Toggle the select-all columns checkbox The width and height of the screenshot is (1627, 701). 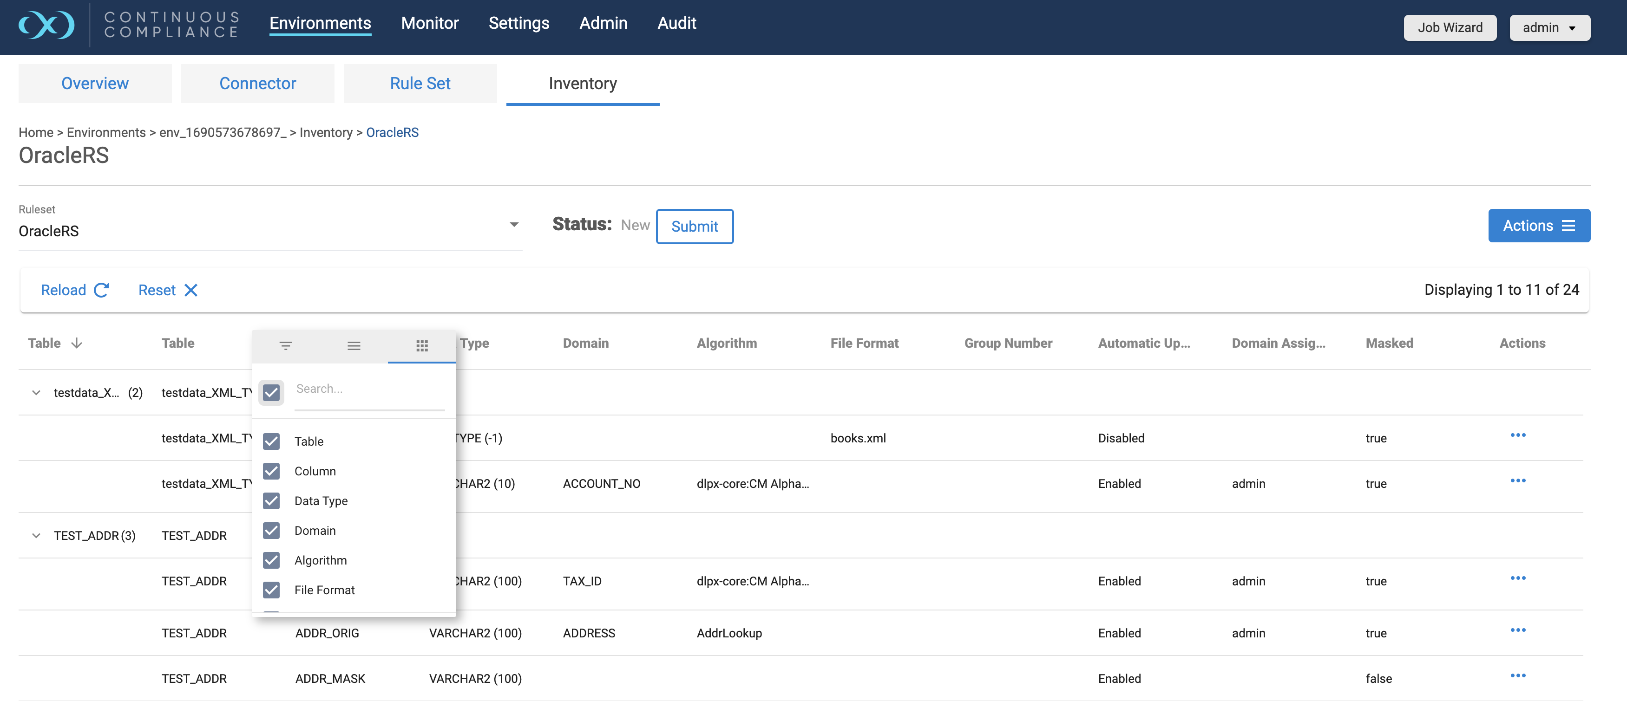(272, 392)
